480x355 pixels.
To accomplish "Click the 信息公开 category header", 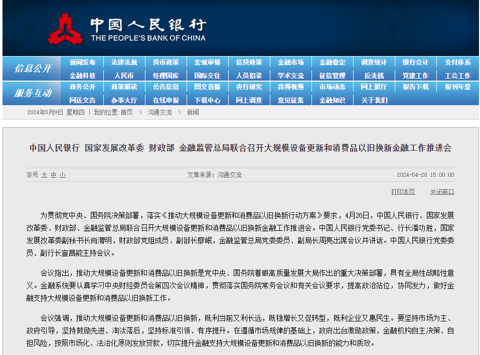I will pos(33,69).
